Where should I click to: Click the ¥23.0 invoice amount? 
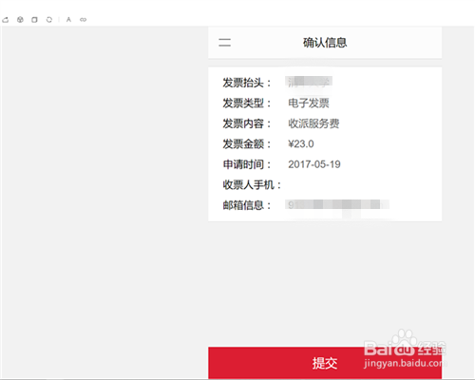(x=301, y=144)
